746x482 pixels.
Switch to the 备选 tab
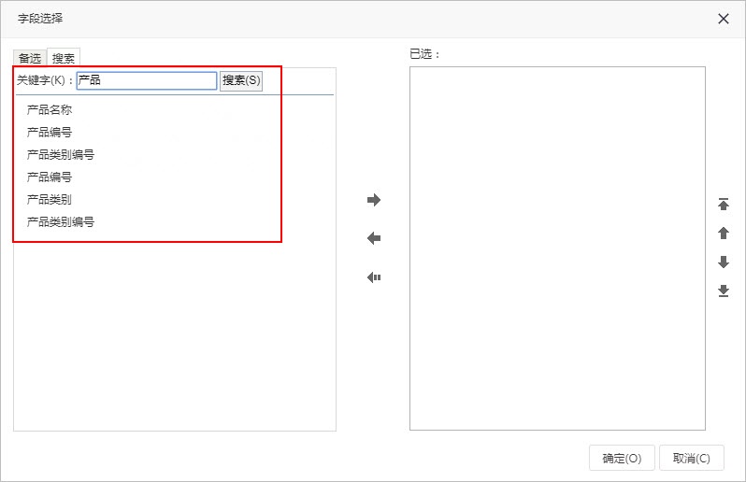pyautogui.click(x=30, y=58)
